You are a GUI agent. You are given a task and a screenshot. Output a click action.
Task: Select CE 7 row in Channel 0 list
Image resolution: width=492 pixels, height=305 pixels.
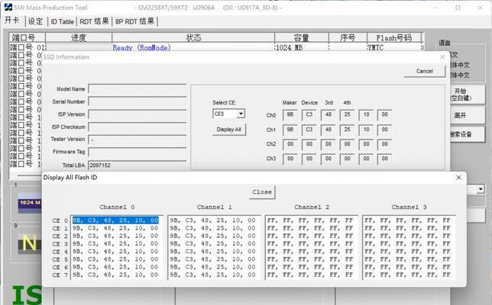coord(115,274)
